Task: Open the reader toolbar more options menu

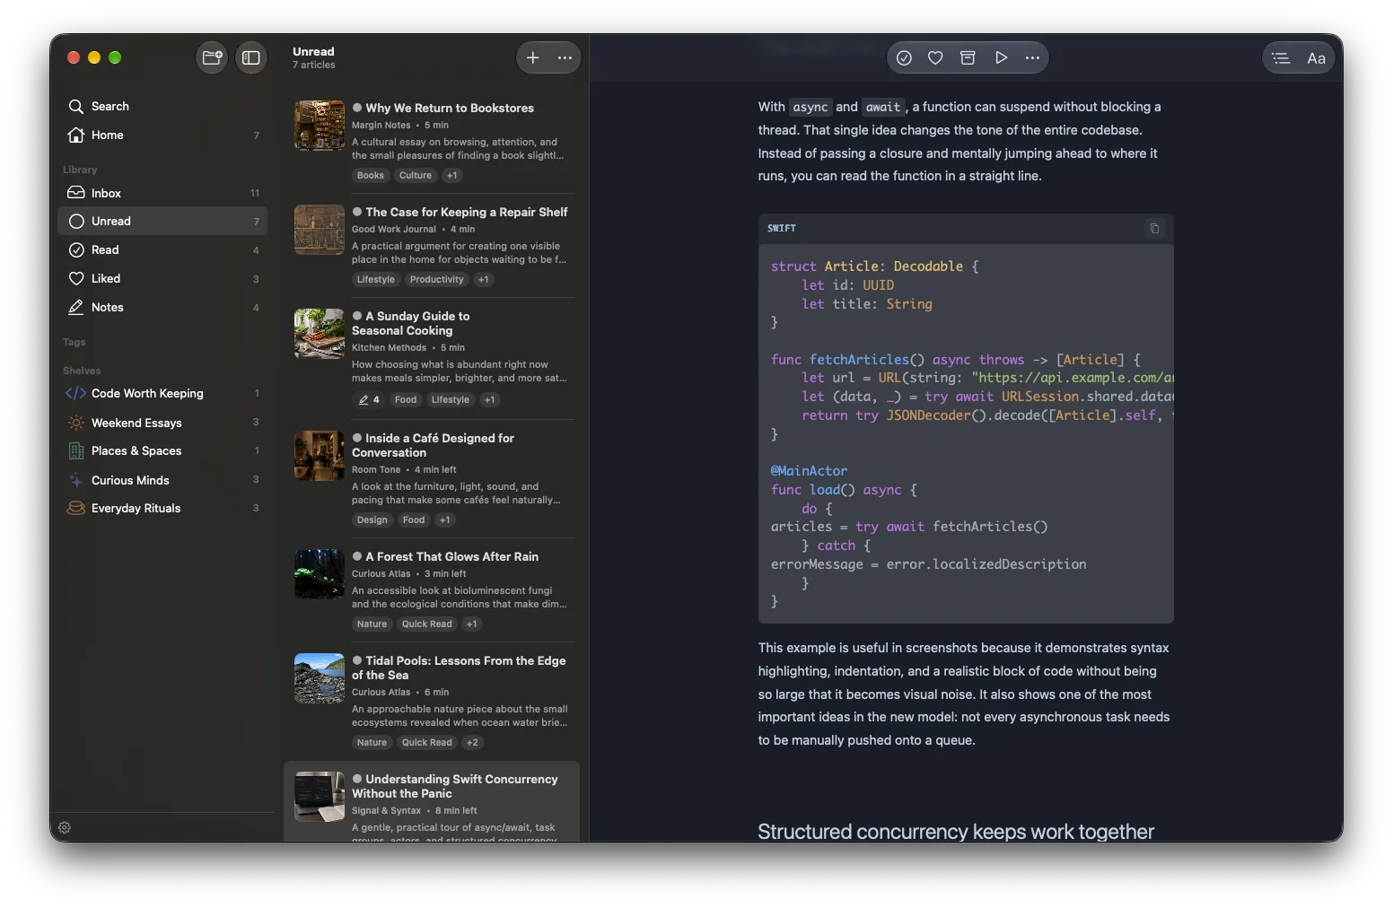Action: [x=1032, y=57]
